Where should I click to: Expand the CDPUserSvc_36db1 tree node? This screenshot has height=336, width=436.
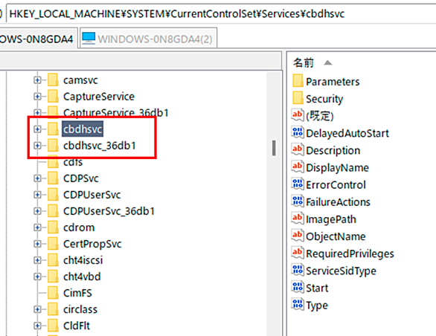37,211
